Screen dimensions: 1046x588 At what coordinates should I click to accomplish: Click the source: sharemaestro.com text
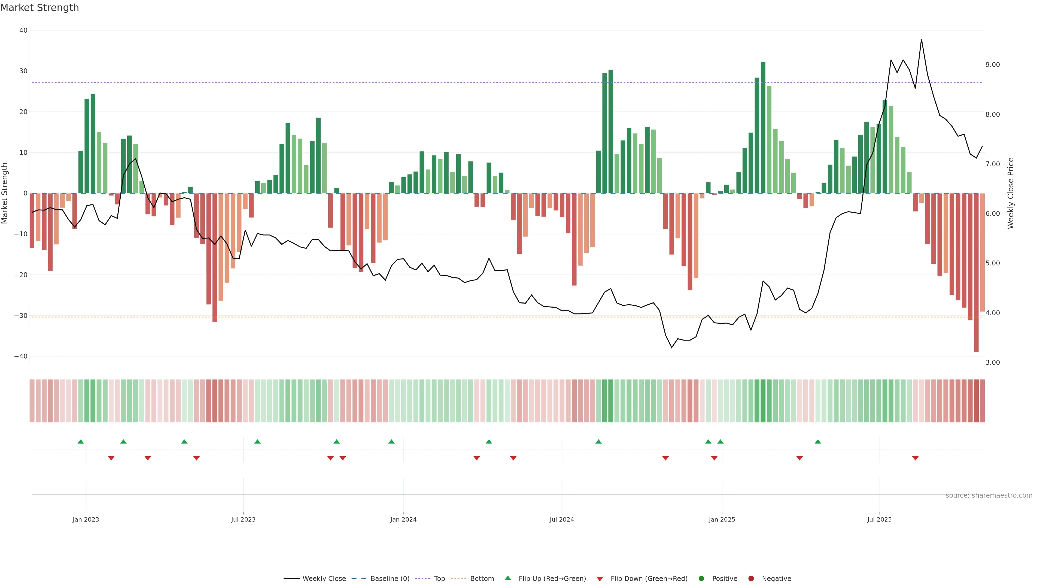tap(989, 495)
